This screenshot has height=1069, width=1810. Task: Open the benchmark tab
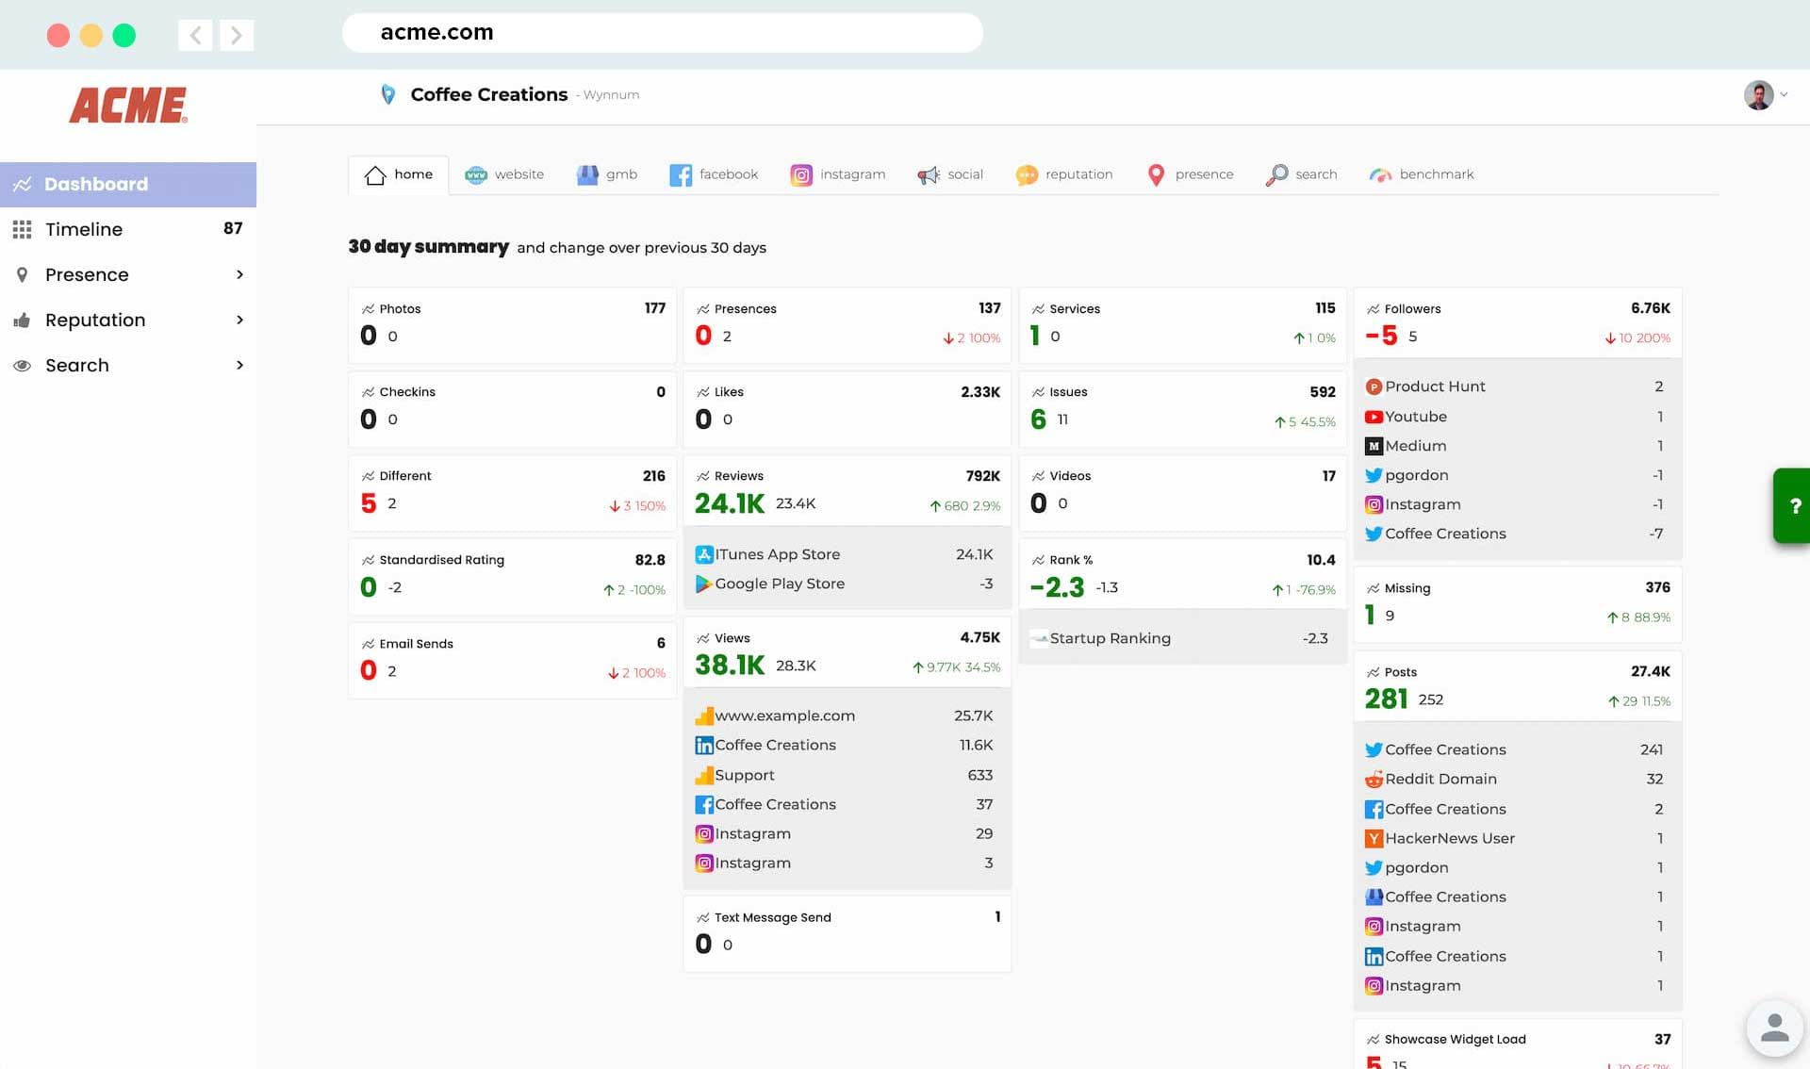coord(1422,174)
